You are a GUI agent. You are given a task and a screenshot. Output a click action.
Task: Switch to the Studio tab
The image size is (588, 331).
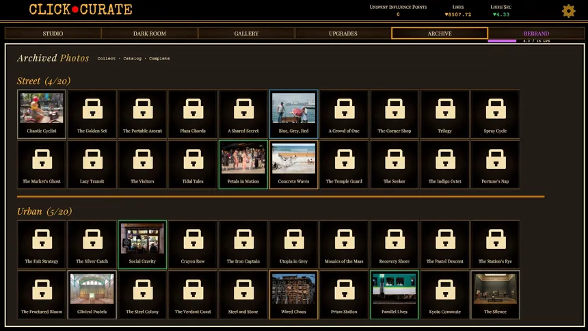[53, 34]
